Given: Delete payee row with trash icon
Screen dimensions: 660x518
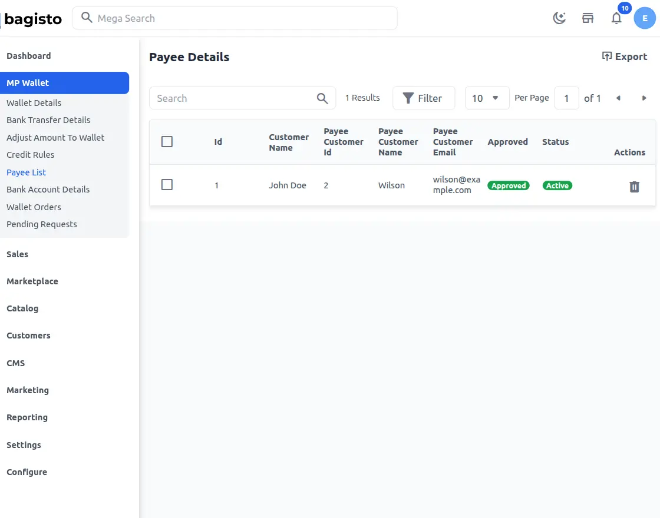Looking at the screenshot, I should coord(634,187).
